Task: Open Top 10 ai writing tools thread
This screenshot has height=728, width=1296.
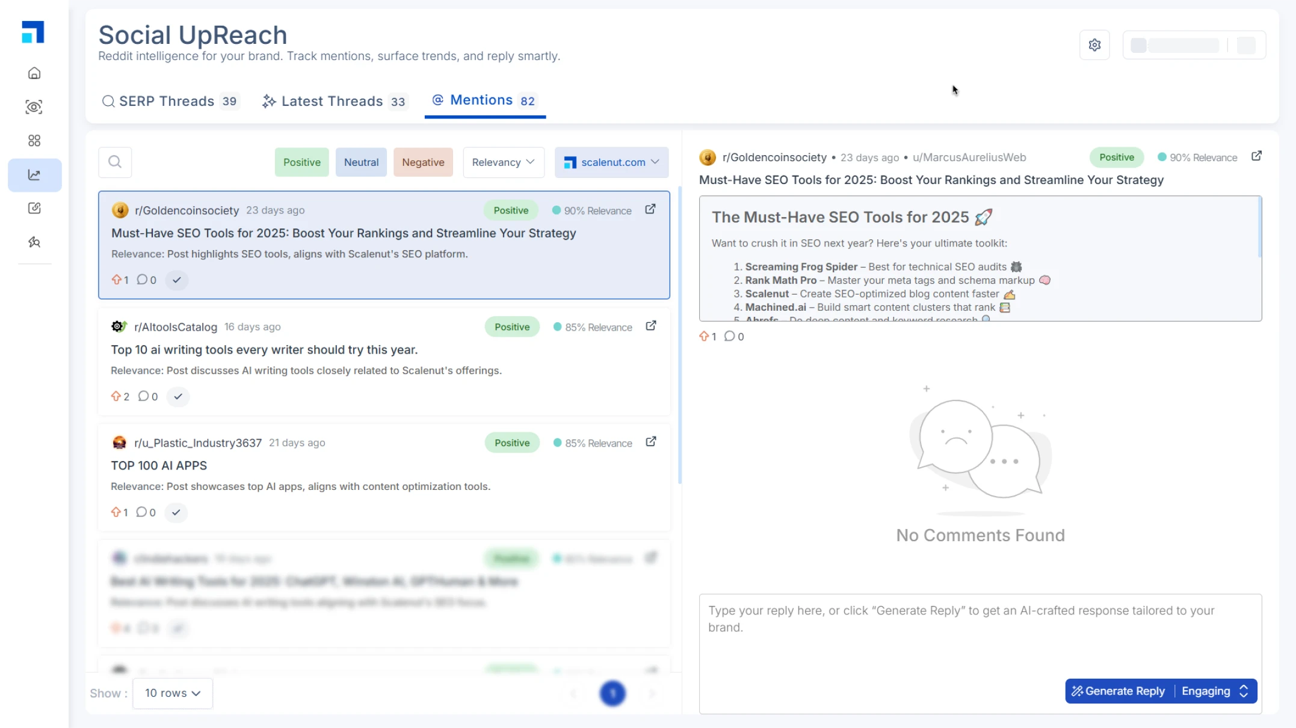Action: click(x=264, y=350)
